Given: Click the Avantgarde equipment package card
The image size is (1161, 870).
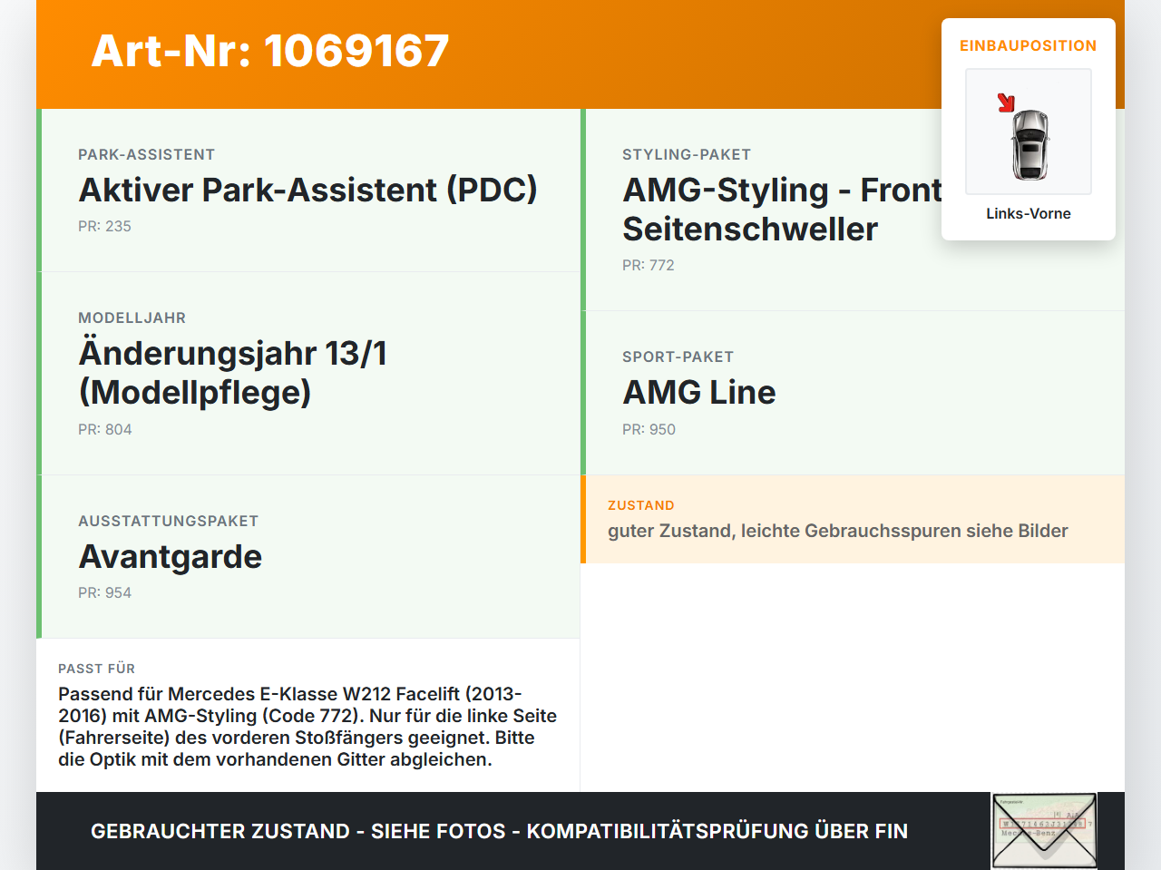Looking at the screenshot, I should (x=308, y=557).
